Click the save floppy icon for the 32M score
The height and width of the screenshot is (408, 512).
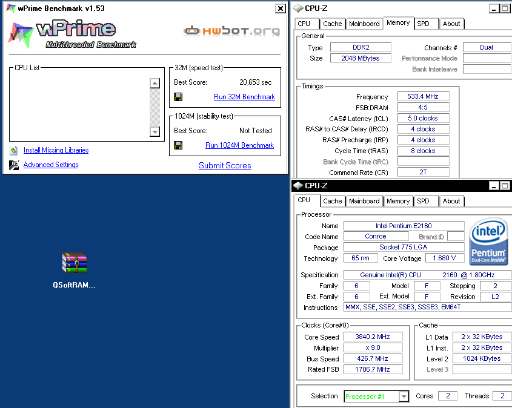tap(178, 97)
